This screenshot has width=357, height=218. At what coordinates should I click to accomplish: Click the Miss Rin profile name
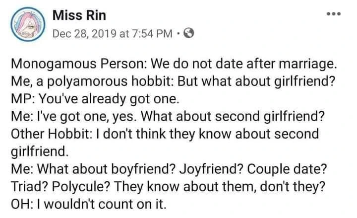tap(79, 15)
